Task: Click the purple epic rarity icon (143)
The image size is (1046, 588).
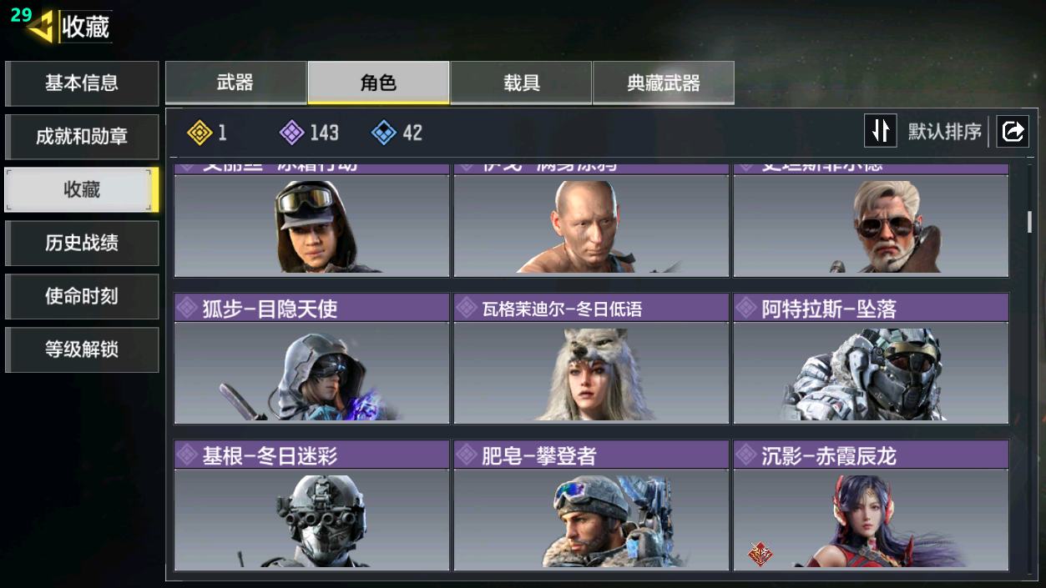Action: [x=291, y=132]
